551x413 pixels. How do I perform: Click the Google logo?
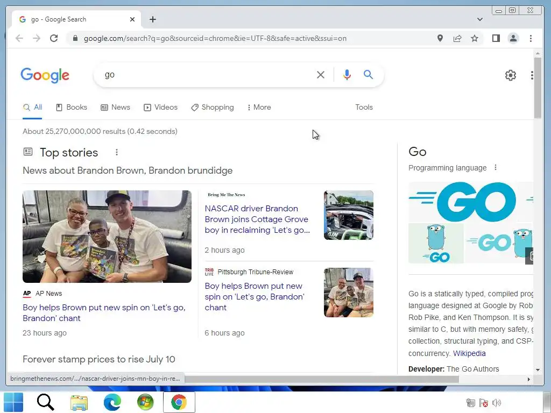(x=45, y=75)
